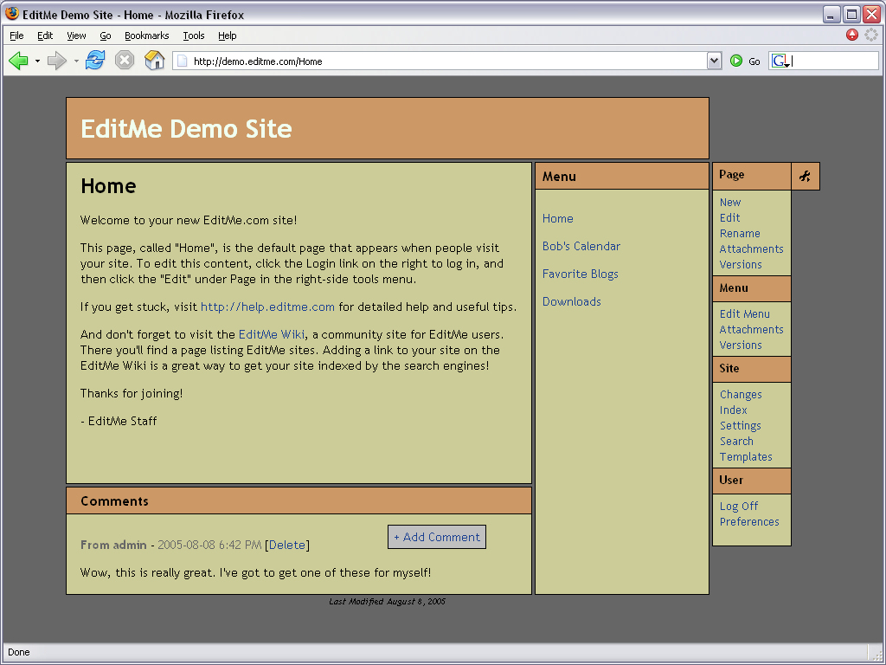Click the red update notification icon
The width and height of the screenshot is (886, 665).
pos(852,35)
